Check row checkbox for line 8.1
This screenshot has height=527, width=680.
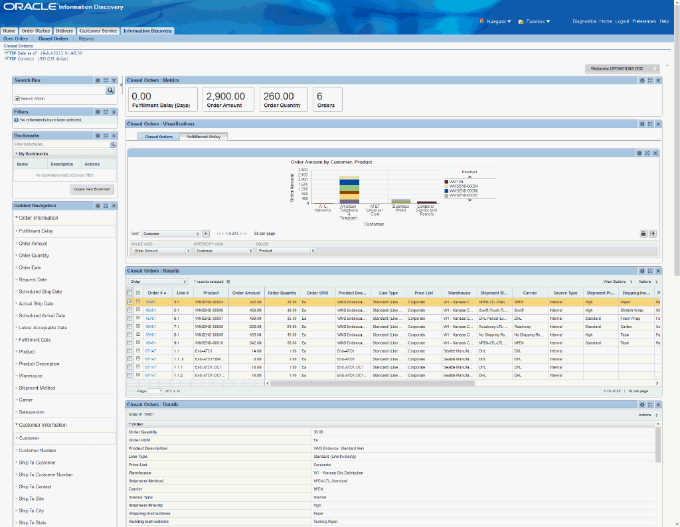(x=129, y=335)
